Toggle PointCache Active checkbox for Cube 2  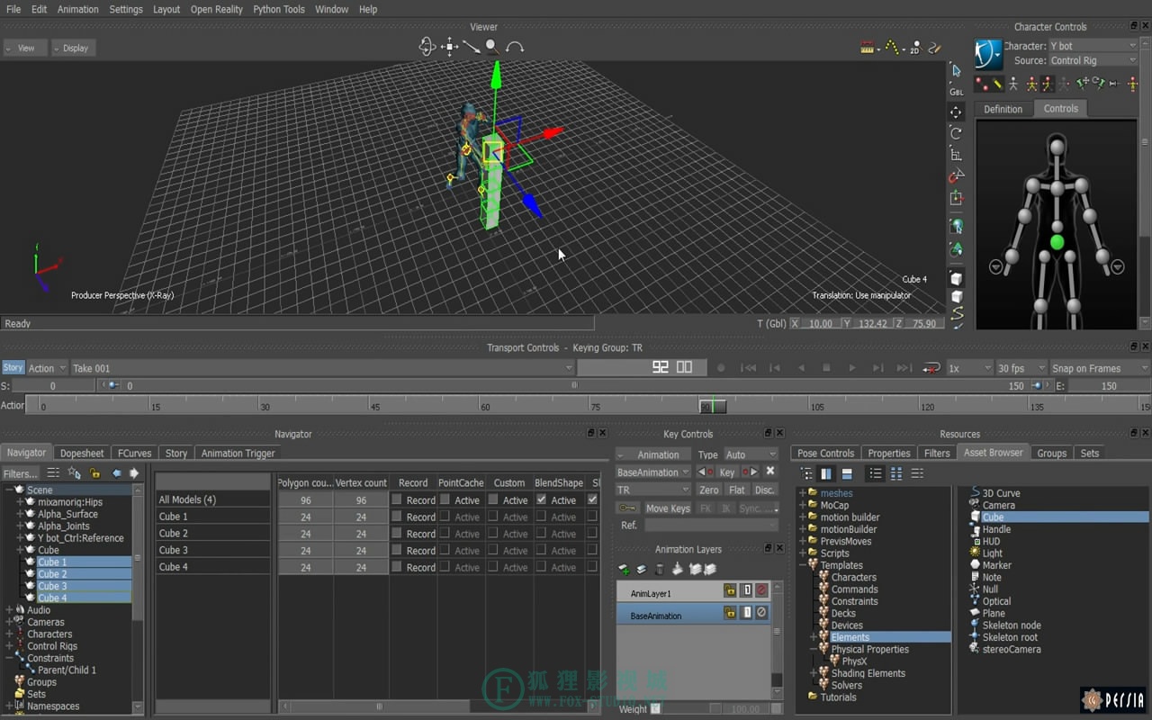445,534
